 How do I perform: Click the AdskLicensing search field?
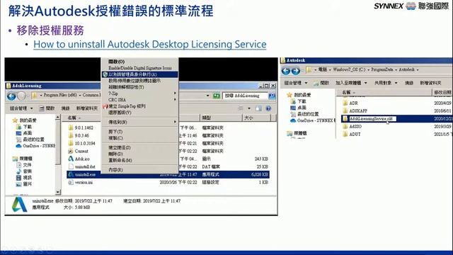pyautogui.click(x=246, y=96)
